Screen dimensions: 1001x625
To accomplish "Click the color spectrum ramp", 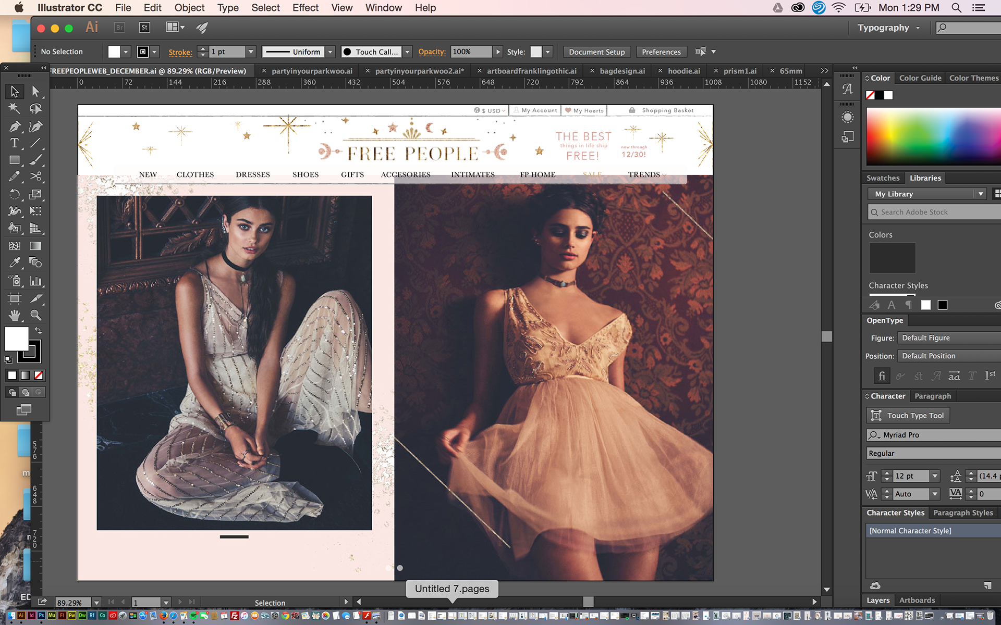I will pos(933,136).
